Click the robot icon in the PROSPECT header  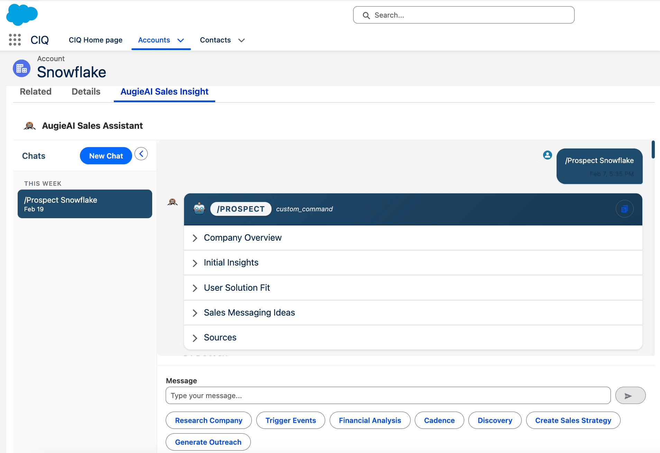point(199,209)
